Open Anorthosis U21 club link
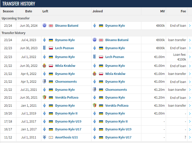The height and width of the screenshot is (143, 192). click(66, 137)
